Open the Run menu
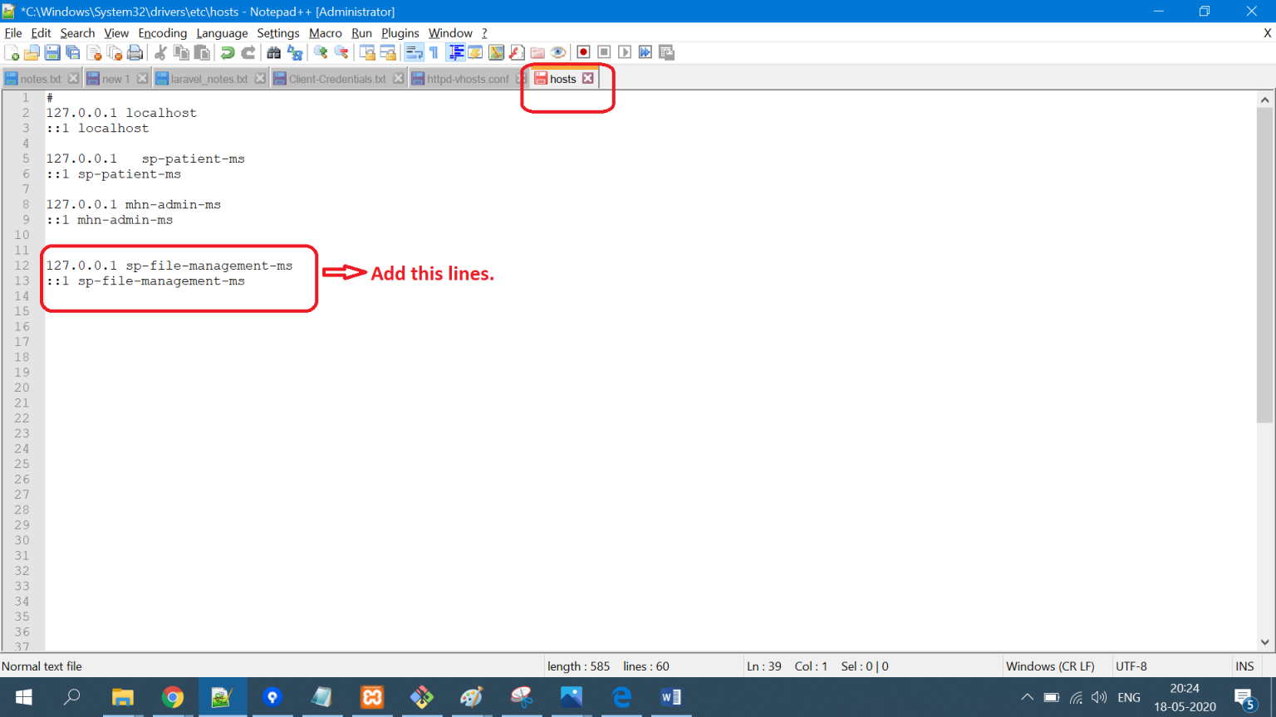 click(361, 33)
